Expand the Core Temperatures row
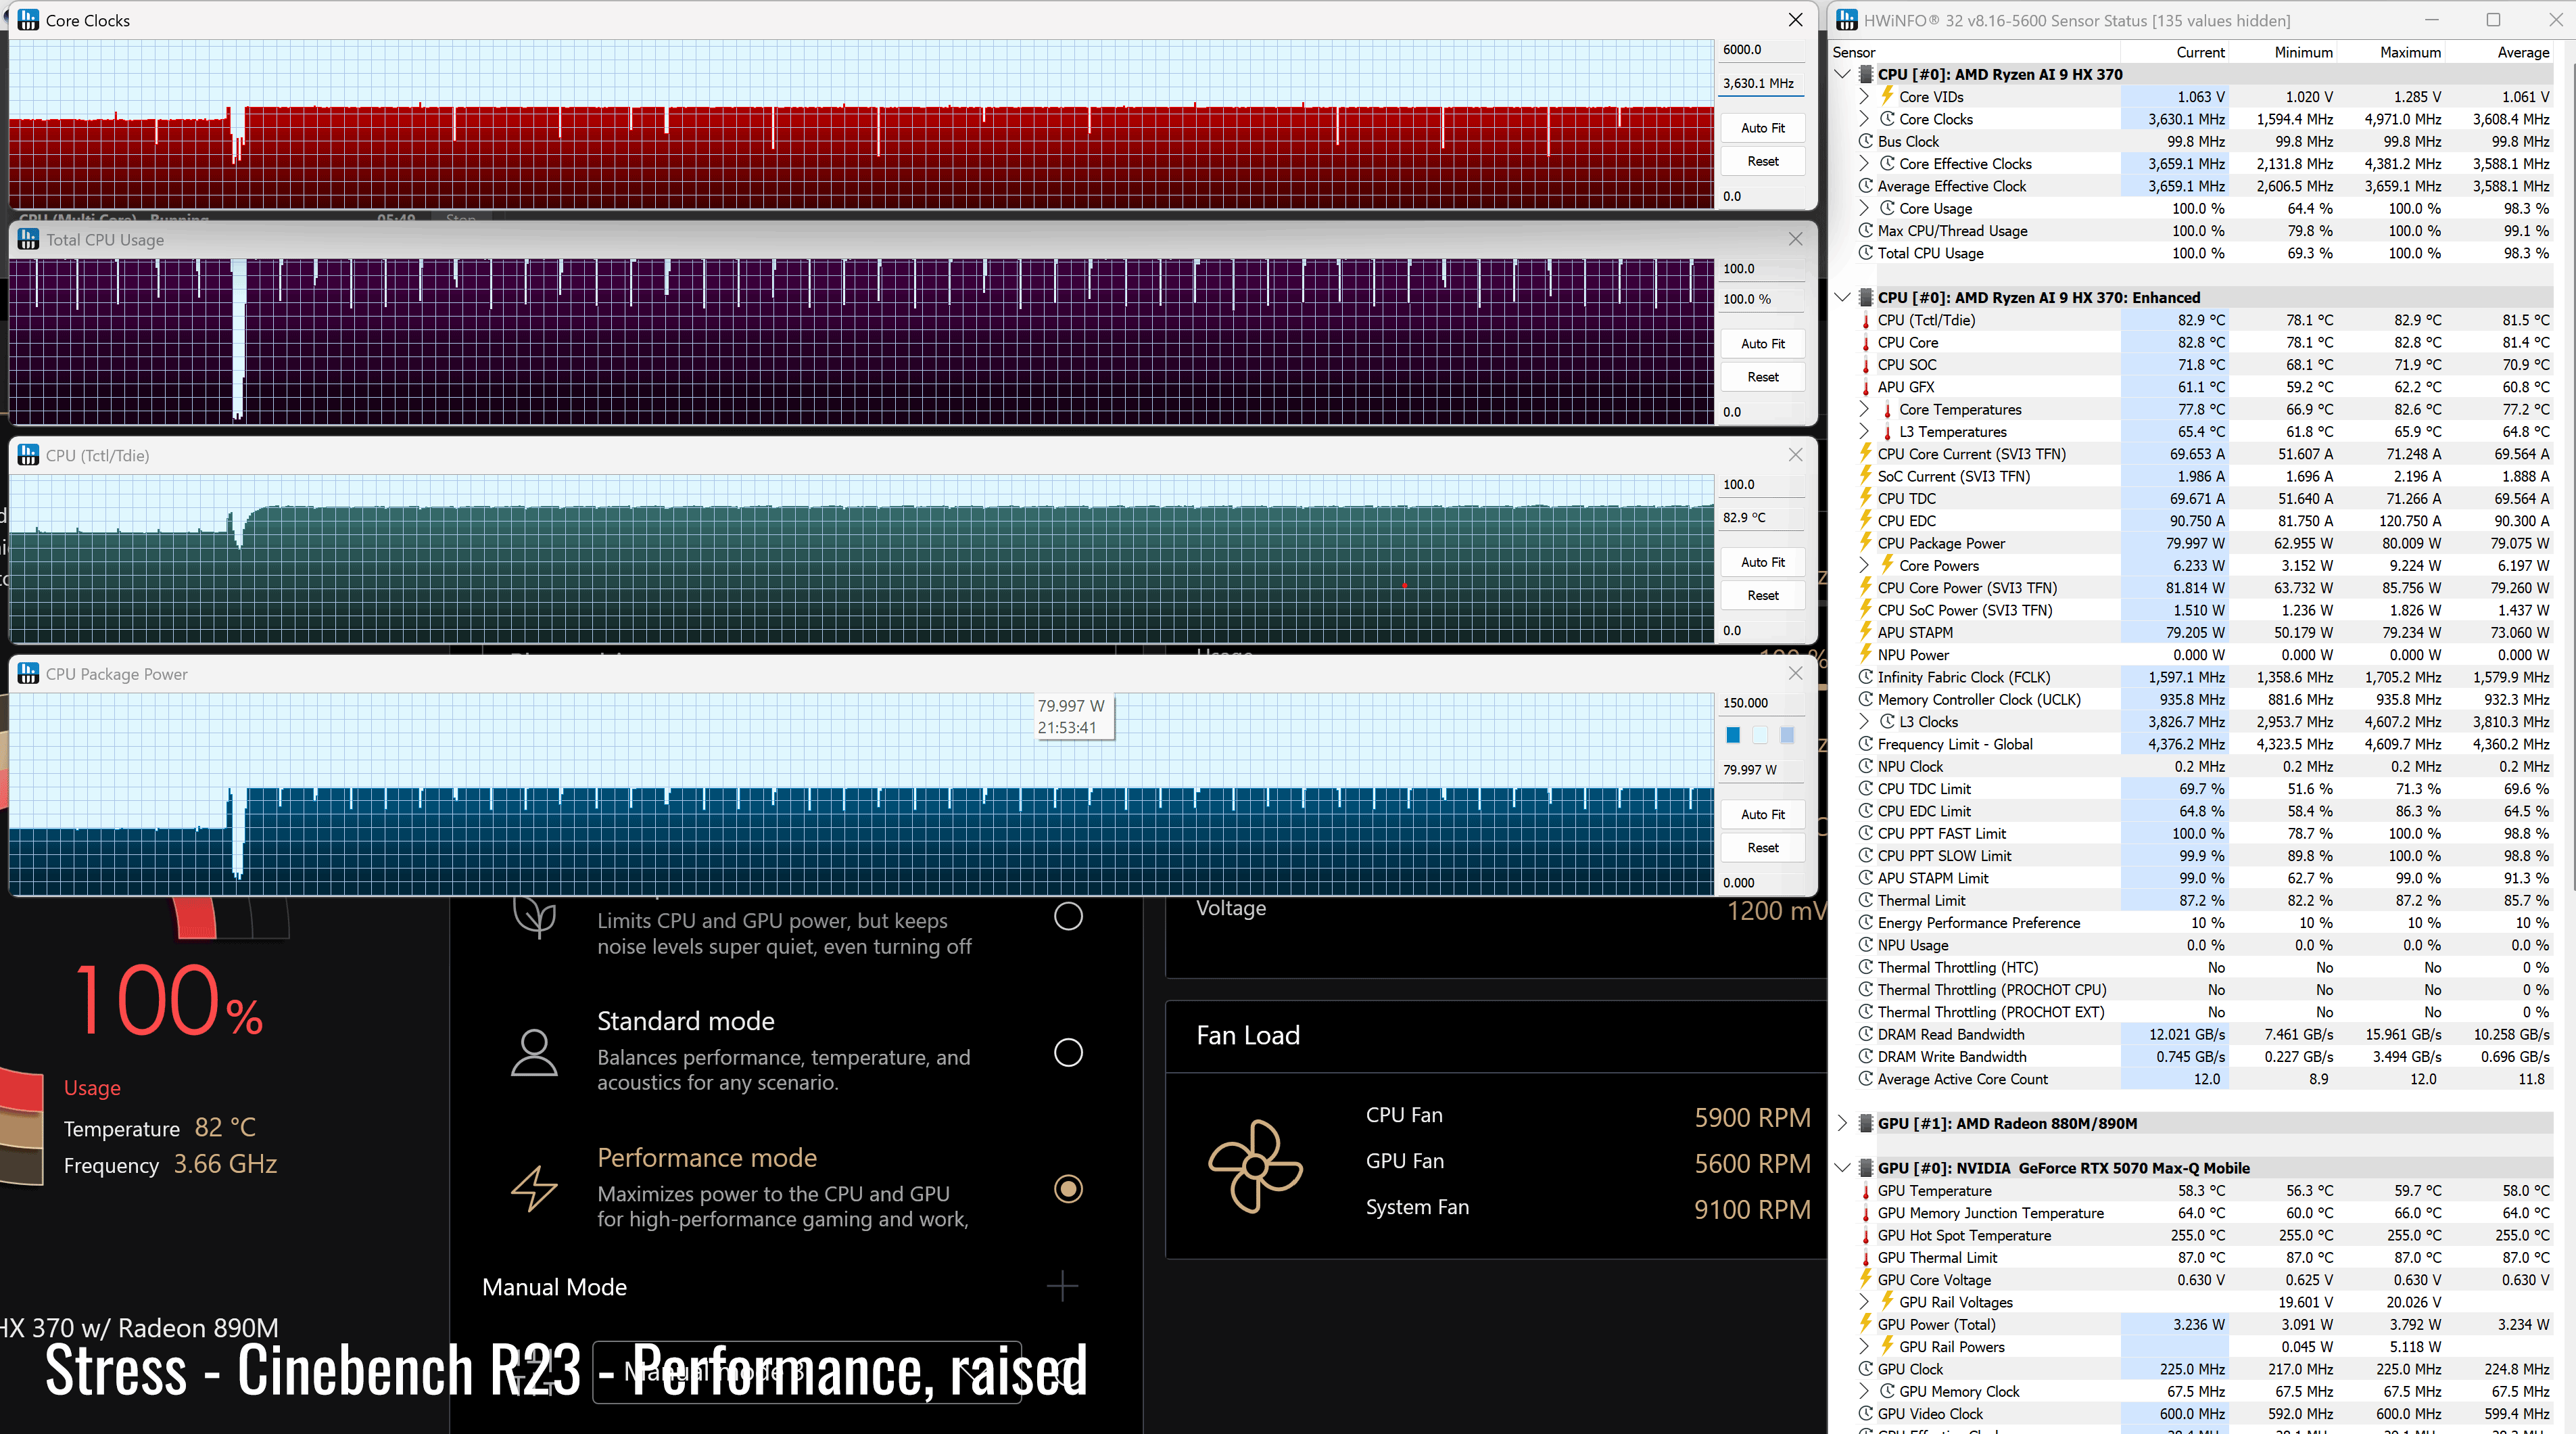This screenshot has height=1434, width=2576. pyautogui.click(x=1864, y=409)
